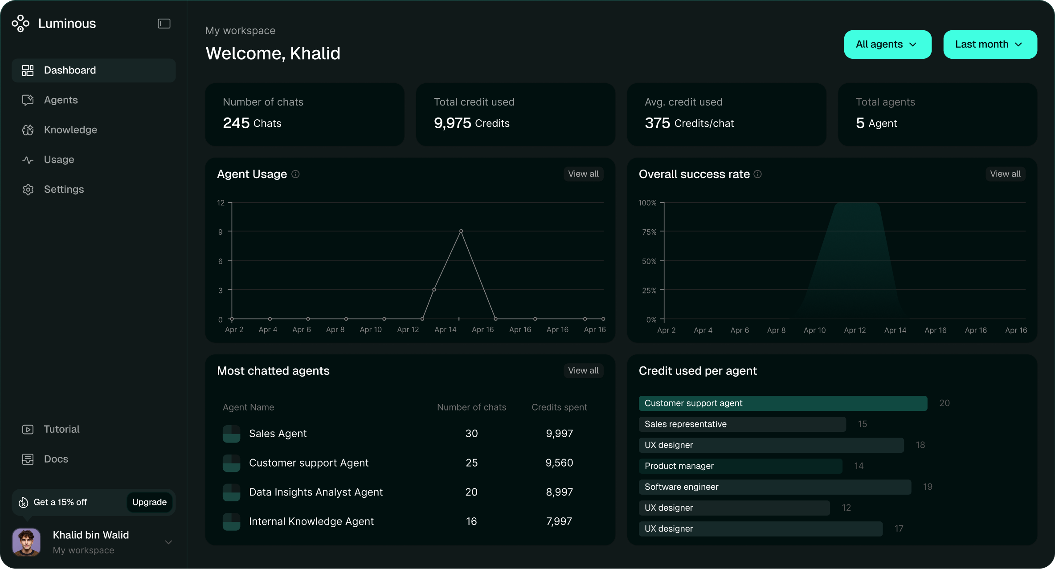Click the Usage activity icon
This screenshot has height=569, width=1055.
[x=28, y=160]
